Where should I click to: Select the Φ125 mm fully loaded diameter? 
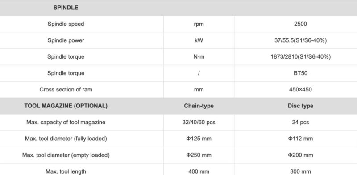tap(199, 139)
